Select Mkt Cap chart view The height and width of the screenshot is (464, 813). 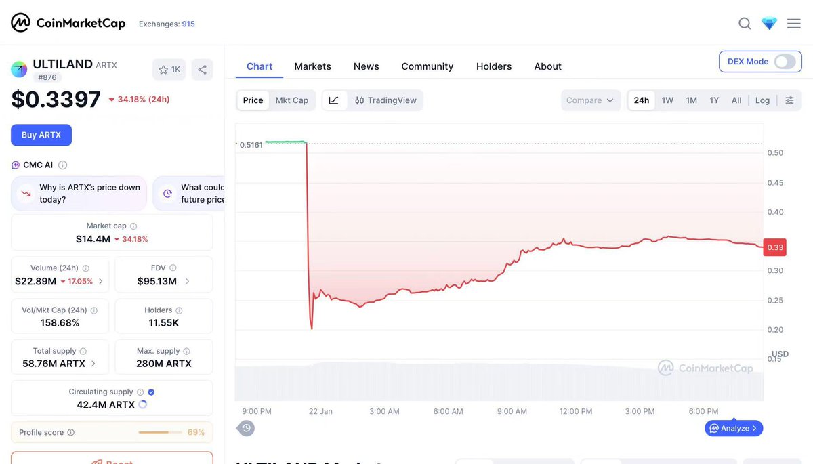(292, 100)
